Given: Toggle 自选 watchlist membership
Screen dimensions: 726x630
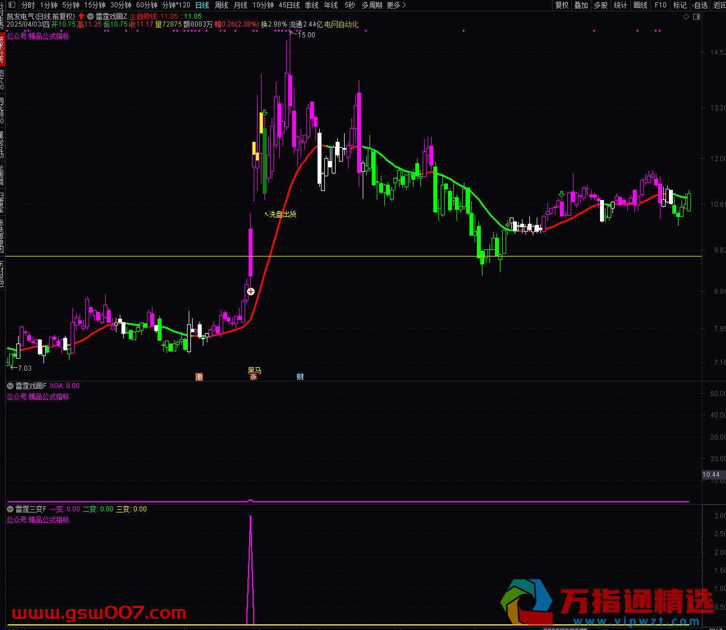Looking at the screenshot, I should click(699, 5).
